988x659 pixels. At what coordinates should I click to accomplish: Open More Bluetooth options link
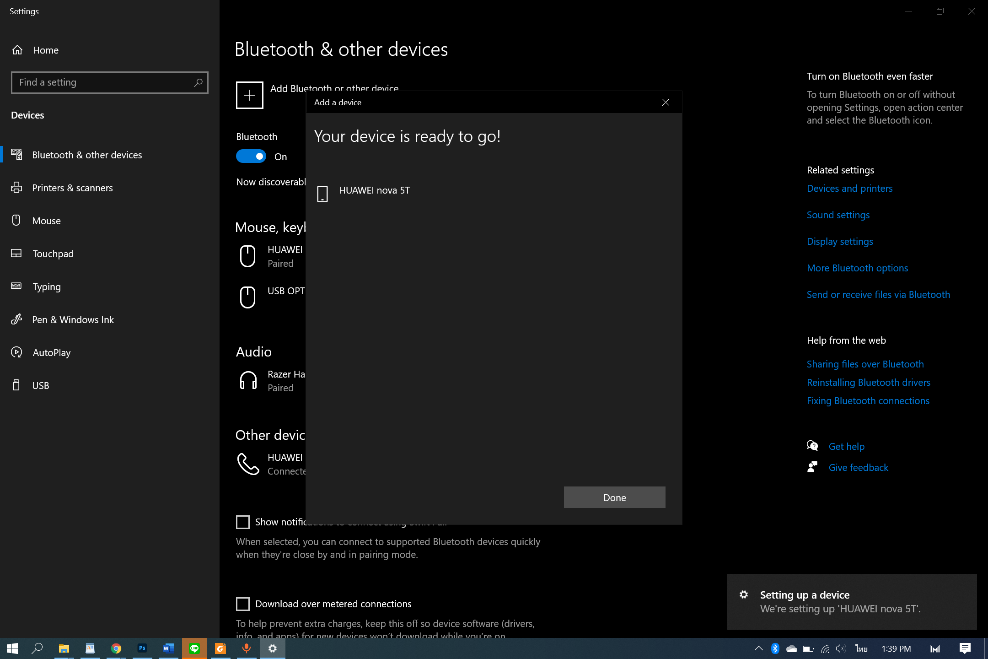pos(857,268)
